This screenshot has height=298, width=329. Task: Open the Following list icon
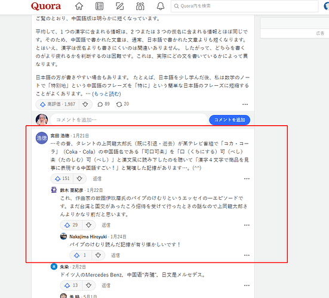click(x=99, y=6)
